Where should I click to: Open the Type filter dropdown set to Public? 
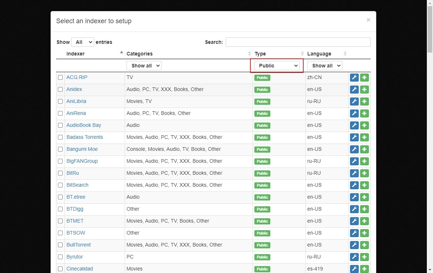(277, 66)
